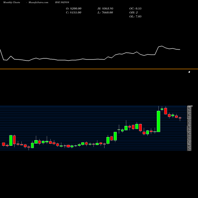Screen dimensions: 198x198
Task: Click the "OL: 7.05" reading
Action: pos(135,17)
